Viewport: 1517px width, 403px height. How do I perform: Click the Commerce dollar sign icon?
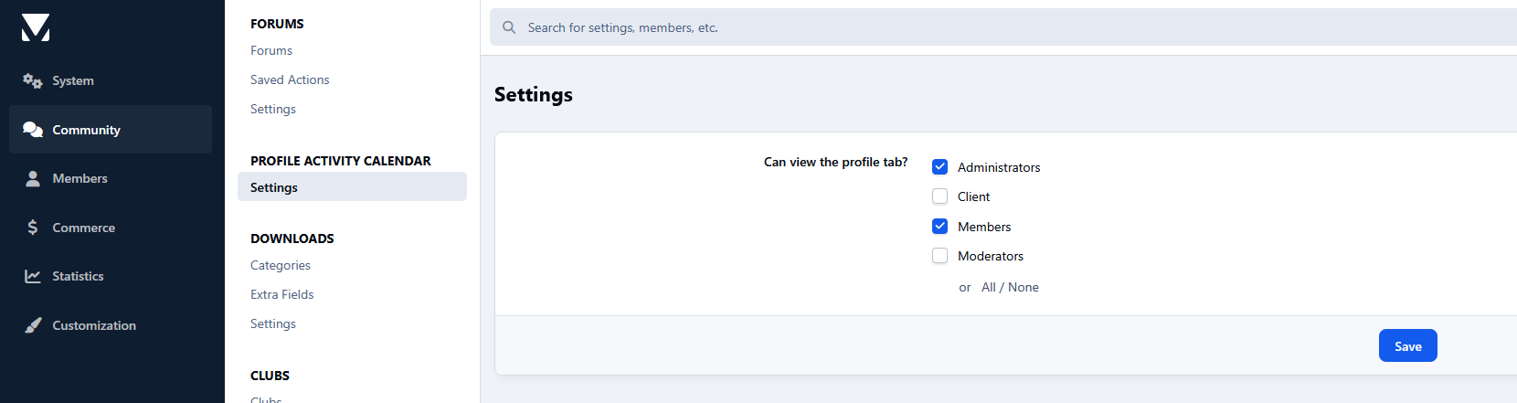33,228
